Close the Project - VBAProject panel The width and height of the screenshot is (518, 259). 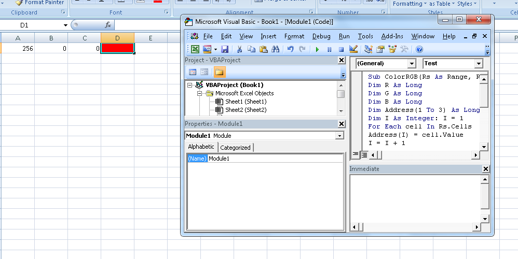tap(342, 60)
